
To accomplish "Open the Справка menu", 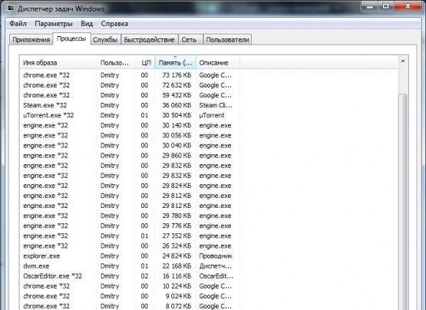I will pyautogui.click(x=114, y=24).
